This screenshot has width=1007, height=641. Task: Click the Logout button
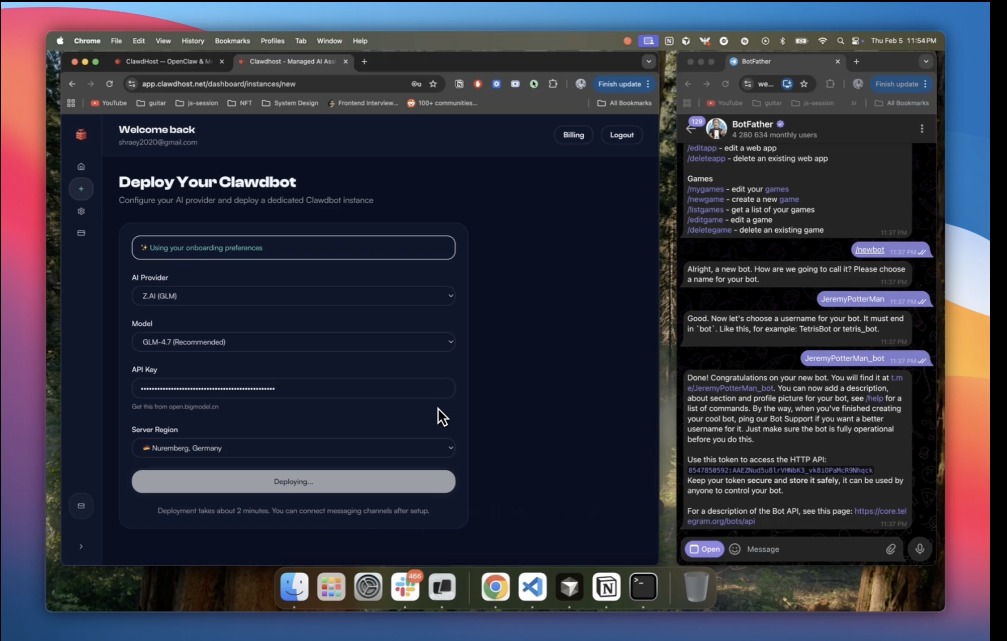pyautogui.click(x=621, y=135)
